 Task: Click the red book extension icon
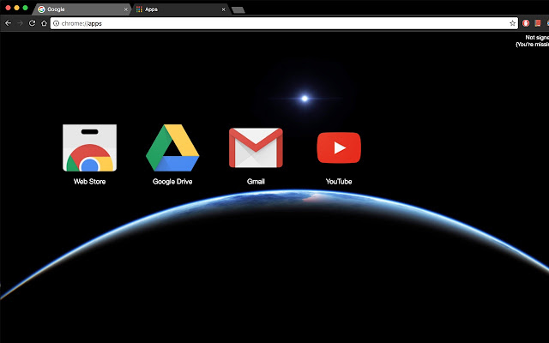pyautogui.click(x=538, y=23)
